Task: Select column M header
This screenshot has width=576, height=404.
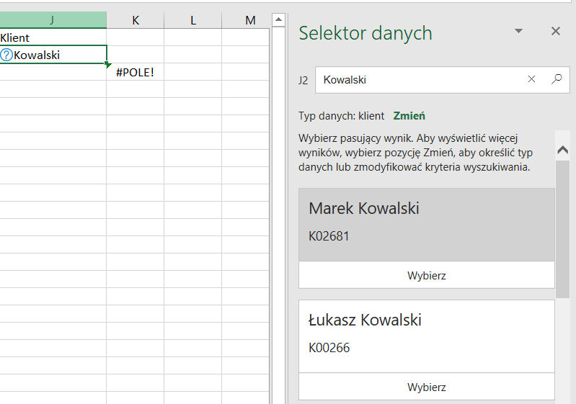Action: click(x=249, y=20)
